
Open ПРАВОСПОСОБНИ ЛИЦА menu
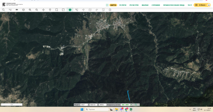tap(174, 5)
